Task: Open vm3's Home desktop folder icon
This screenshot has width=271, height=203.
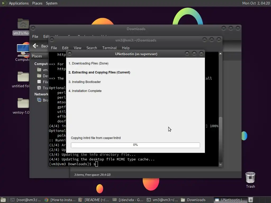Action: [23, 24]
